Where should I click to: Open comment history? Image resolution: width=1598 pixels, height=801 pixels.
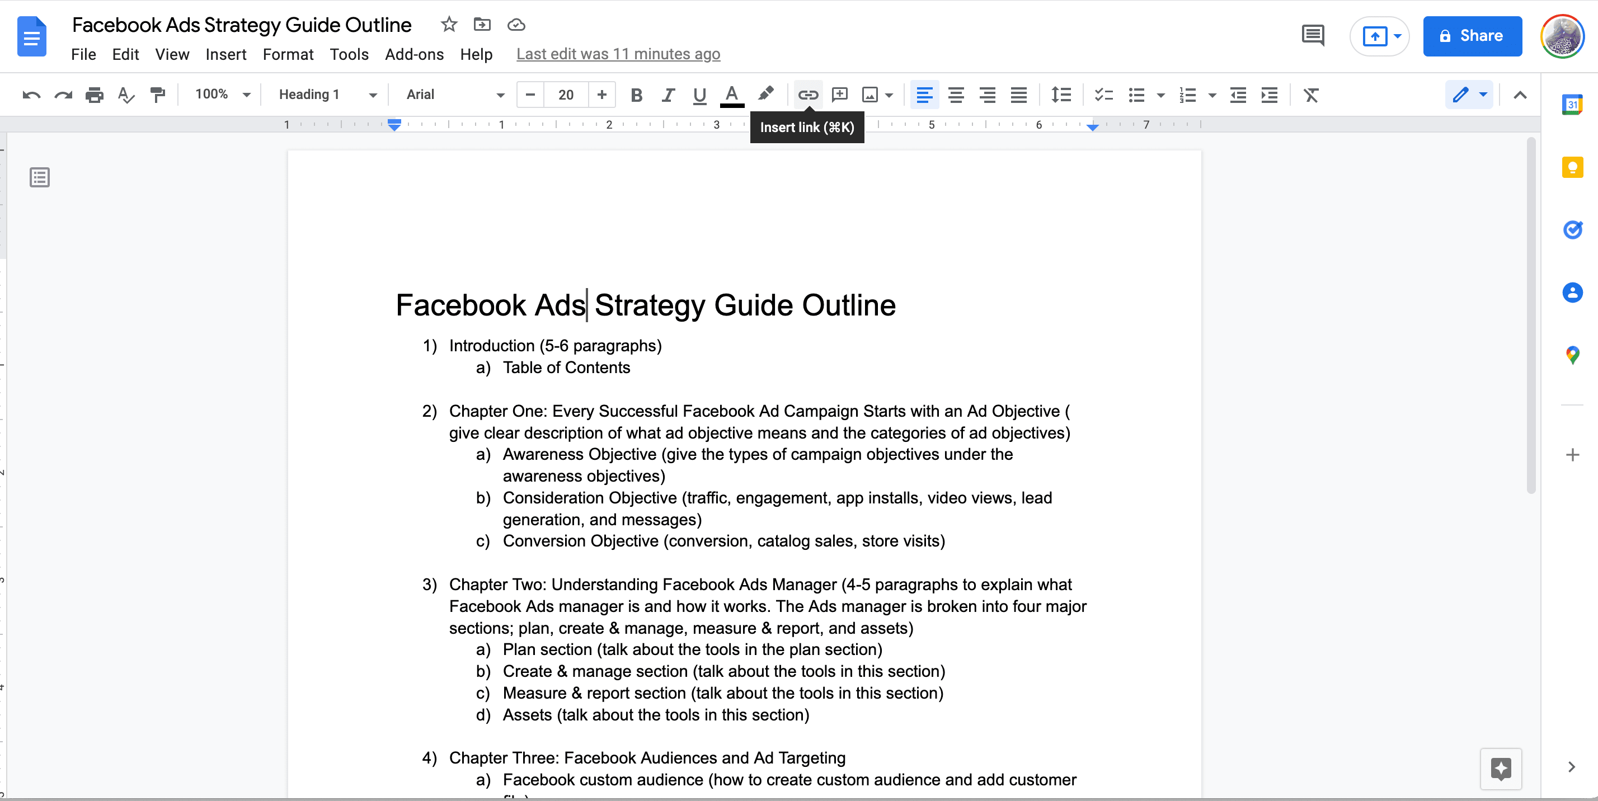[x=1313, y=35]
